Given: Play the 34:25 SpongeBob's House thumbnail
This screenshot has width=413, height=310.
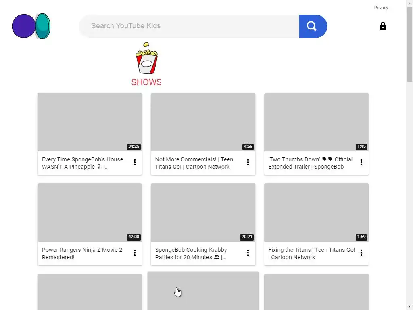Looking at the screenshot, I should 90,122.
